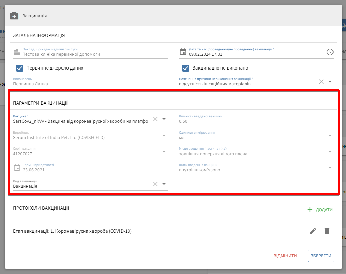Open the Вид вакцинації dropdown
346x274 pixels.
click(164, 184)
